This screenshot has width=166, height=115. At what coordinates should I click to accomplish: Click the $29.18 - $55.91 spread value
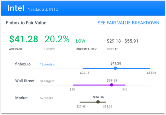point(122,41)
